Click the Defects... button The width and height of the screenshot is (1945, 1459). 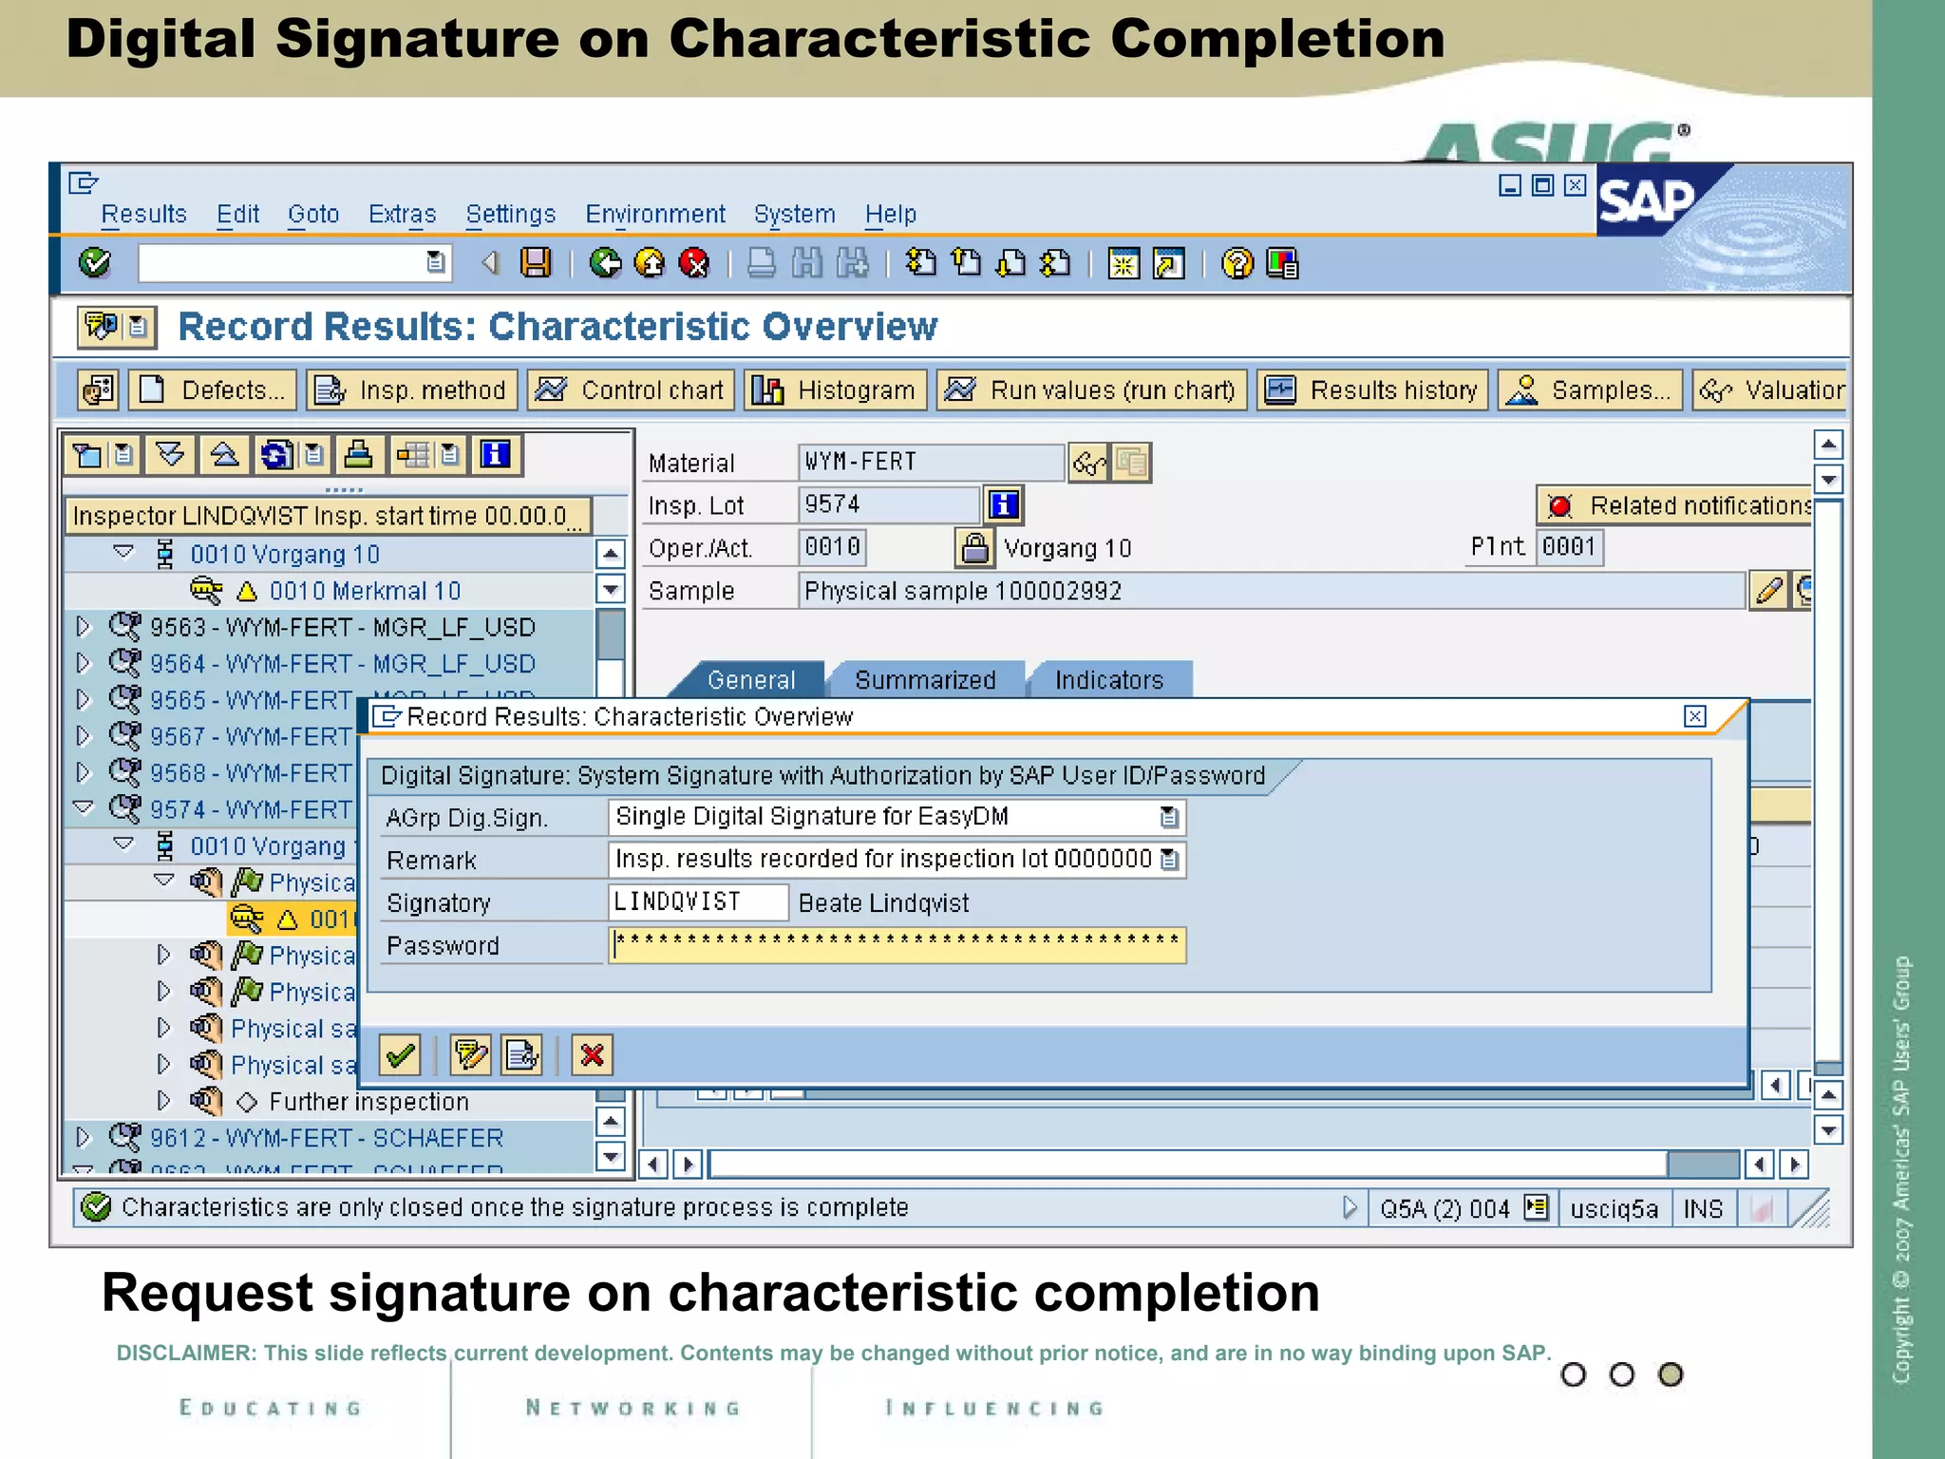coord(213,390)
